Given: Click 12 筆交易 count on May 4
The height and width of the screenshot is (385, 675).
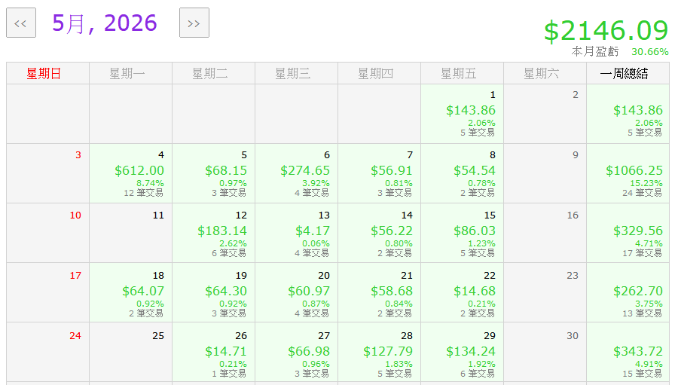Looking at the screenshot, I should (x=144, y=193).
